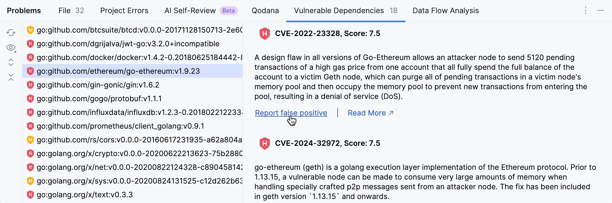Collapse all nodes in the problems tree
Screen dimensions: 612x203
point(11,76)
